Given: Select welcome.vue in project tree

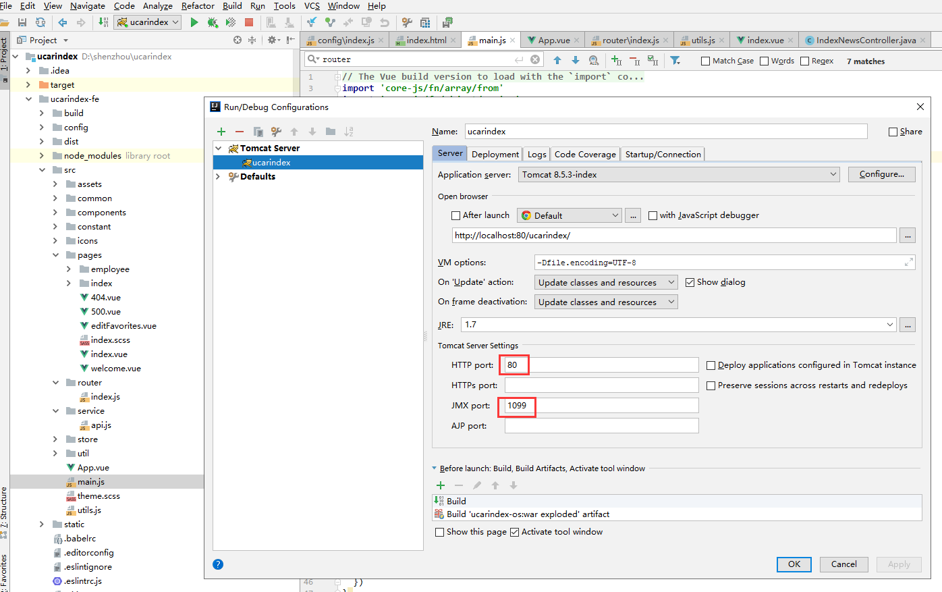Looking at the screenshot, I should [116, 369].
